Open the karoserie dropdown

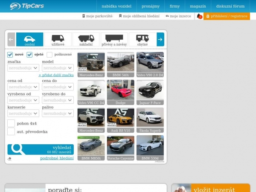(x=23, y=113)
